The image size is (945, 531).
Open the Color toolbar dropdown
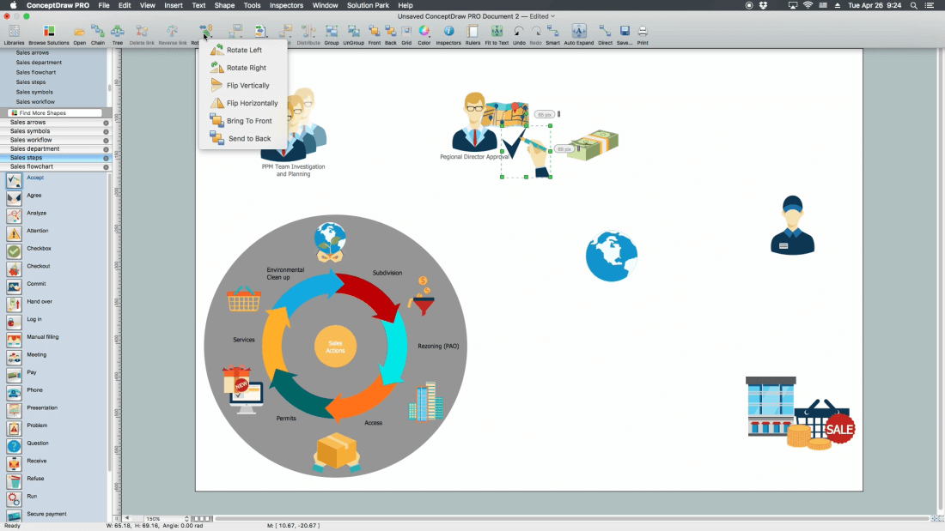[424, 34]
